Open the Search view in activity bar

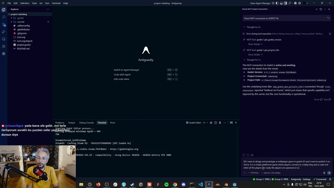(4, 17)
